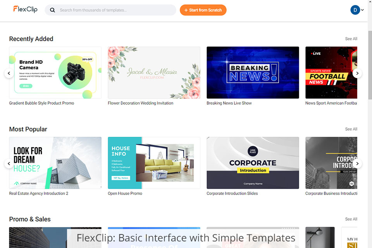Focus the template search field
372x248 pixels.
(x=110, y=10)
